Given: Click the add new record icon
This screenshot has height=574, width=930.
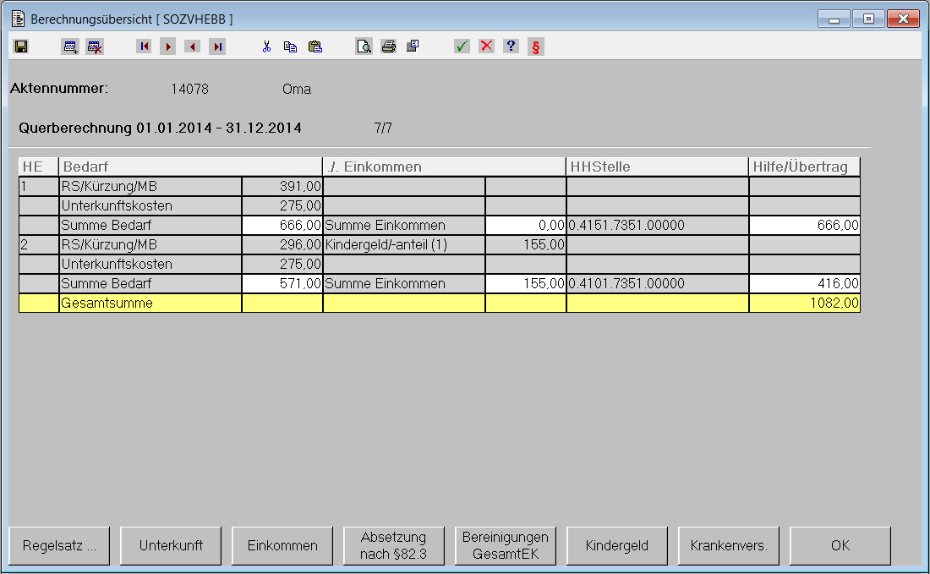Looking at the screenshot, I should pyautogui.click(x=71, y=46).
